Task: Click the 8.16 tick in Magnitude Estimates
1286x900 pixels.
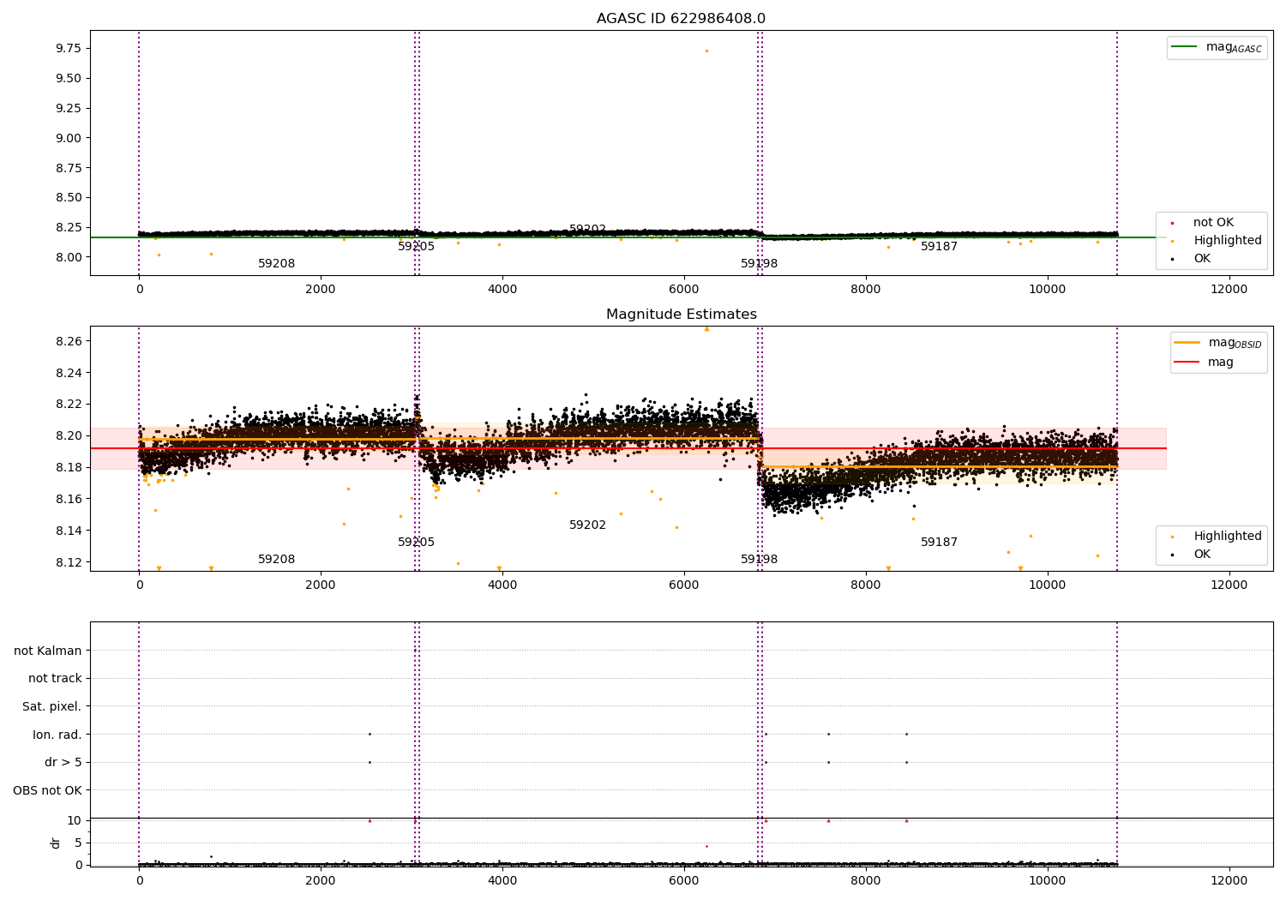Action: (68, 499)
